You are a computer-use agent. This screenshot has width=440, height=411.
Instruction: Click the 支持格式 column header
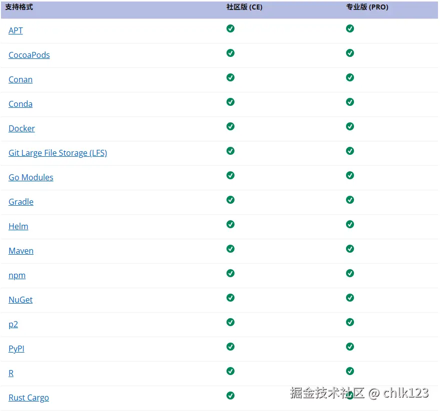[19, 7]
